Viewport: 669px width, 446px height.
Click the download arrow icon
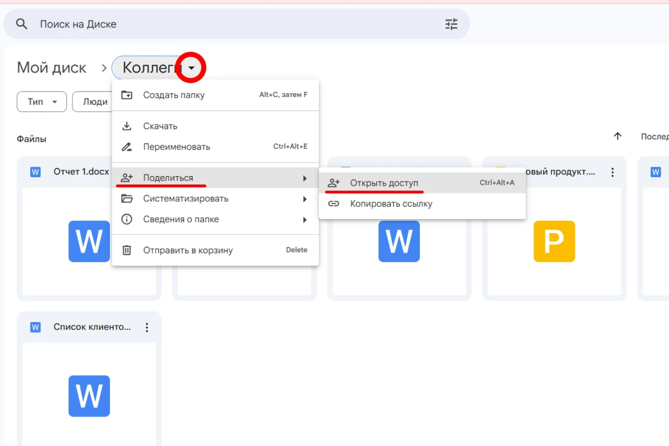pos(127,126)
